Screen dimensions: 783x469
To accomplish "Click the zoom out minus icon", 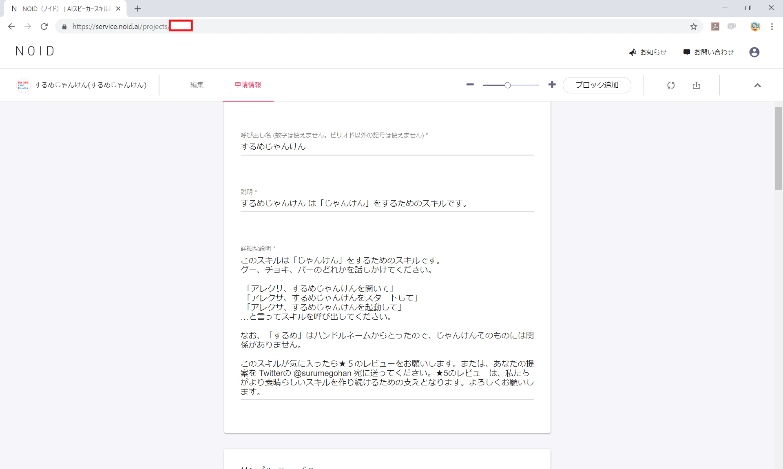I will [470, 84].
